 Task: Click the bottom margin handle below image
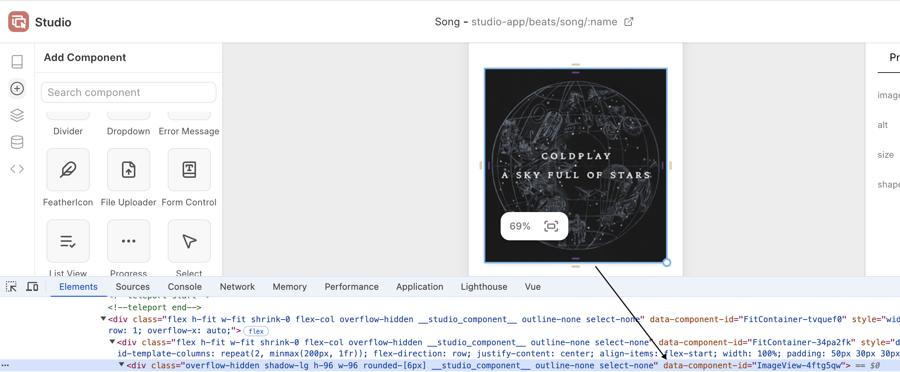[x=576, y=266]
